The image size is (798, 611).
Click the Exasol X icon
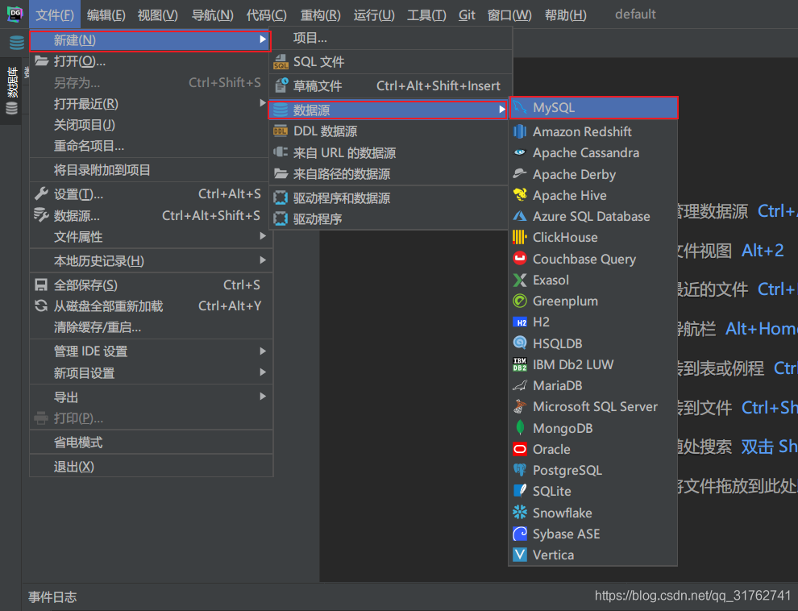(520, 280)
